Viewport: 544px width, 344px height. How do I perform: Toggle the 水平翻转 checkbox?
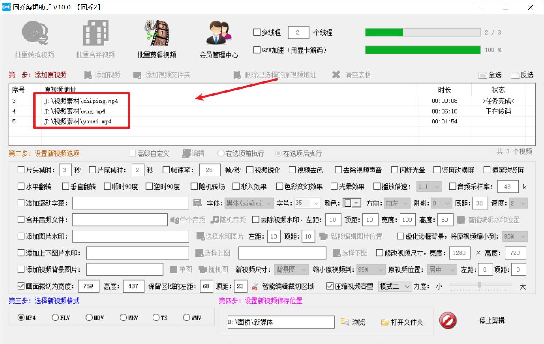pos(21,187)
